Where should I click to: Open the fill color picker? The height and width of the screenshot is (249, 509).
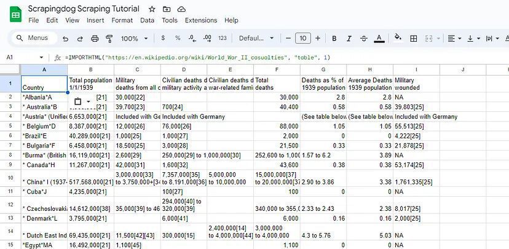tap(398, 39)
